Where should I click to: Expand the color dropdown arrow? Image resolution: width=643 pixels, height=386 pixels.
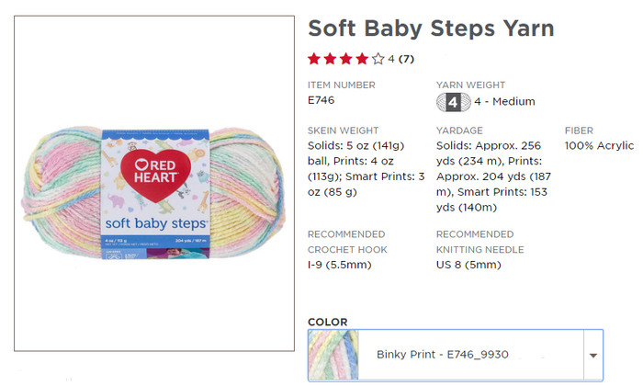pos(593,356)
